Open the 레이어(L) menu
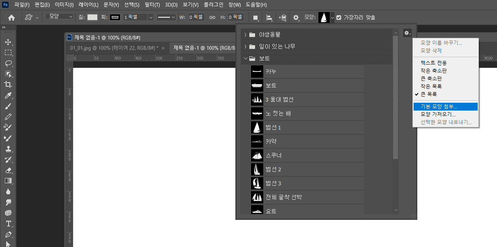Screen dimensions: 497x247 (x=88, y=5)
